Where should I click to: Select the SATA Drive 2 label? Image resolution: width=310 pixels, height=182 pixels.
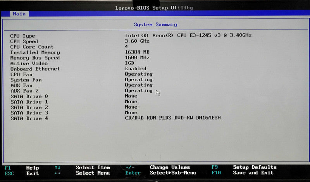pyautogui.click(x=29, y=107)
